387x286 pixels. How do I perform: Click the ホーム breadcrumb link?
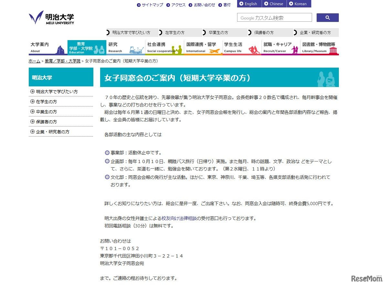tap(34, 61)
